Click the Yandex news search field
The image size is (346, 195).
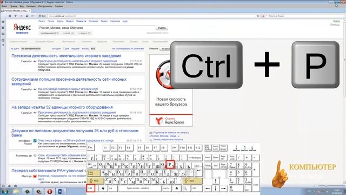[x=97, y=28]
